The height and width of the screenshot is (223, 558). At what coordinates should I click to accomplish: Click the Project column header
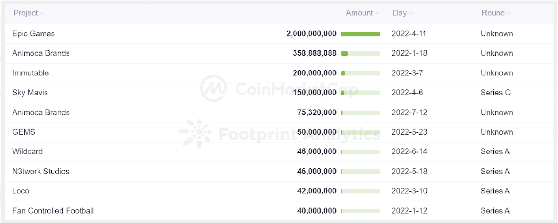click(25, 13)
